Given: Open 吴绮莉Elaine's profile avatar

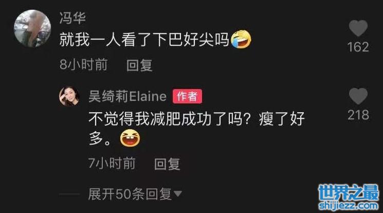Looking at the screenshot, I should (x=69, y=96).
